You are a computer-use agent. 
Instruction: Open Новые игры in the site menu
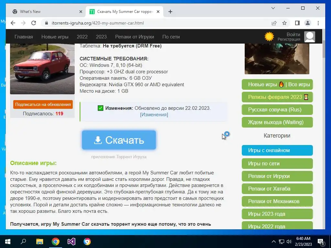coord(55,37)
